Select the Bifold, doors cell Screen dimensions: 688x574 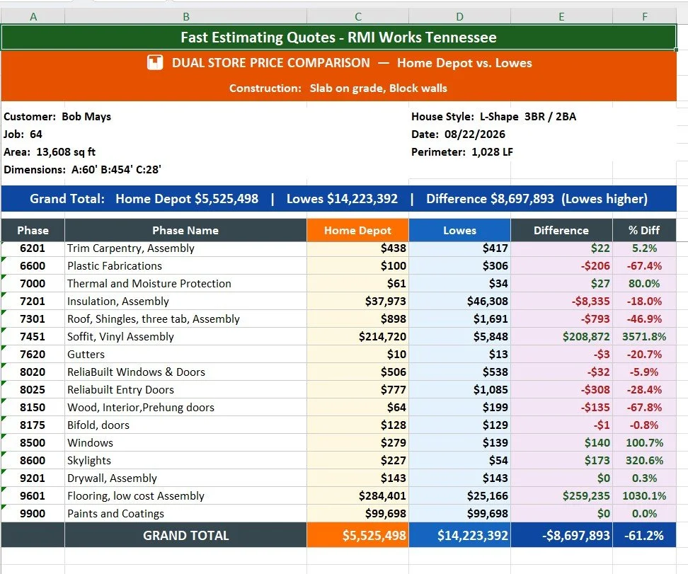click(x=185, y=425)
